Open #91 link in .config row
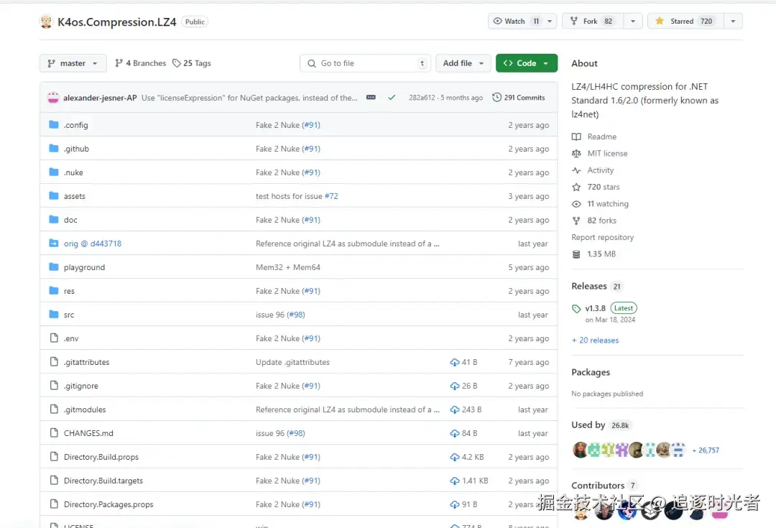The image size is (776, 528). point(311,125)
